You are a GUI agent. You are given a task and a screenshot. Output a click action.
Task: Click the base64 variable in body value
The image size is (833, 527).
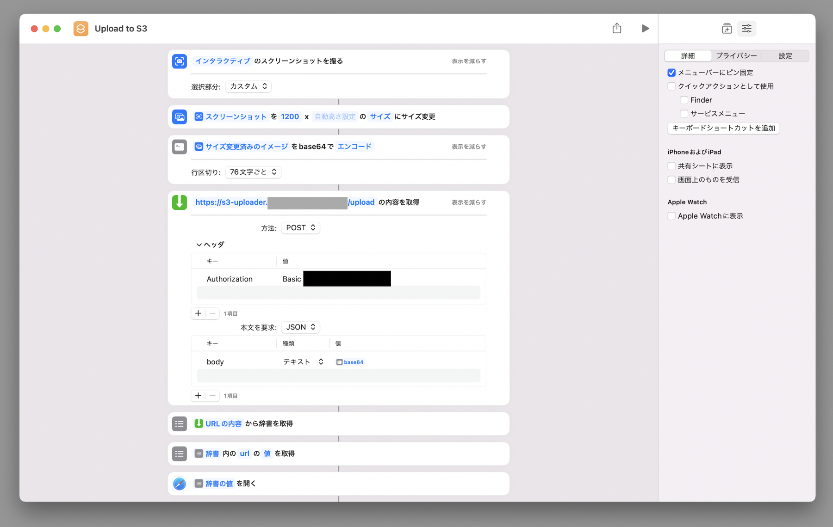coord(350,362)
